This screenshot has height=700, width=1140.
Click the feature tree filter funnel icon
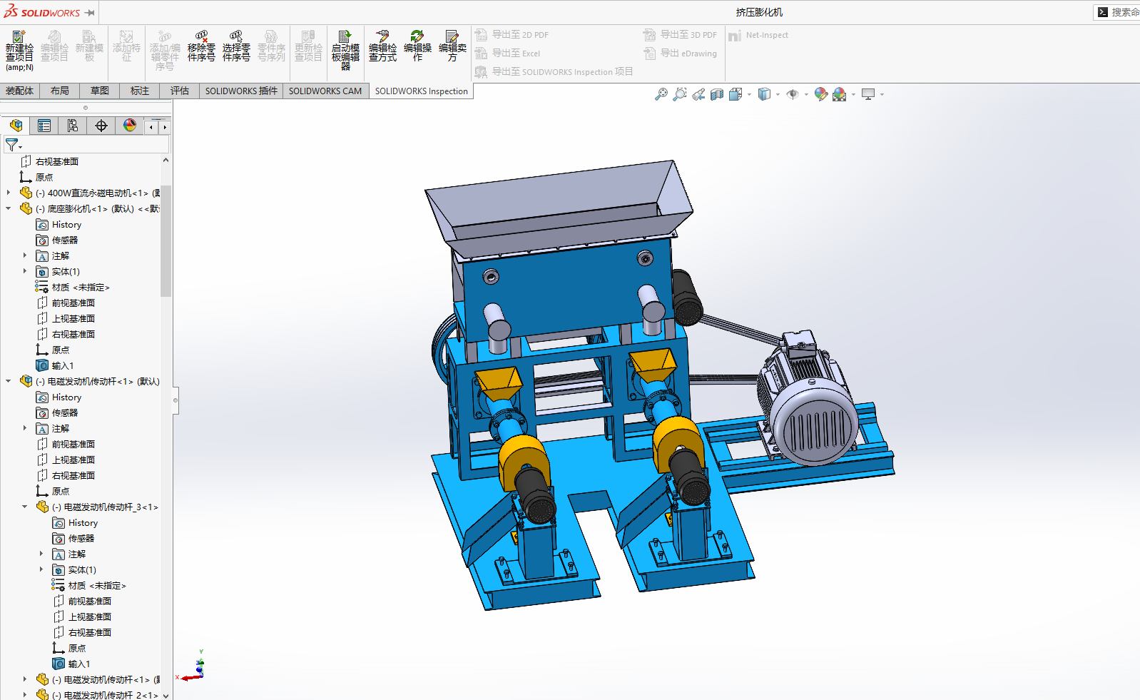pyautogui.click(x=12, y=145)
